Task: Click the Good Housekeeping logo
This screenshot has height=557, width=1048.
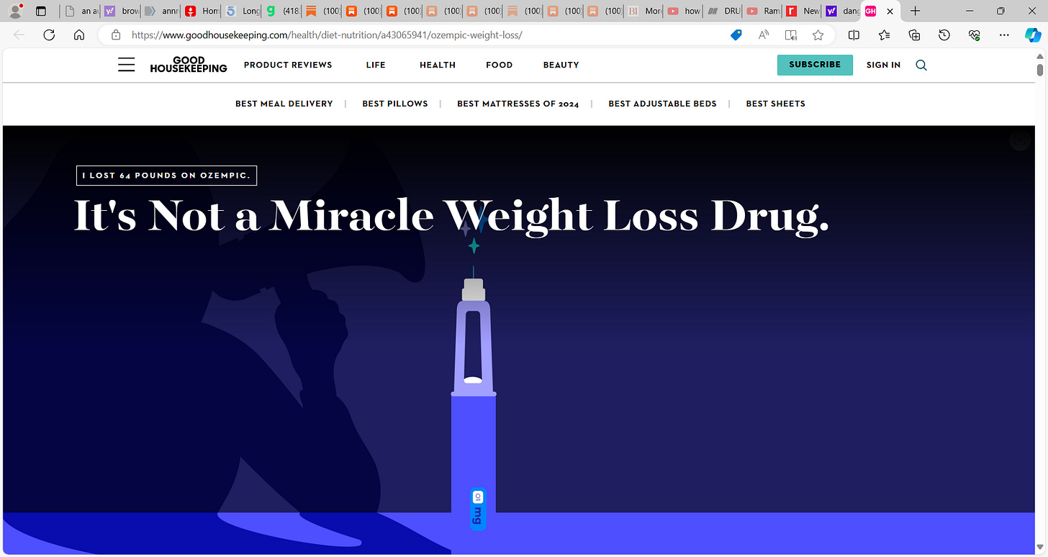Action: (189, 65)
